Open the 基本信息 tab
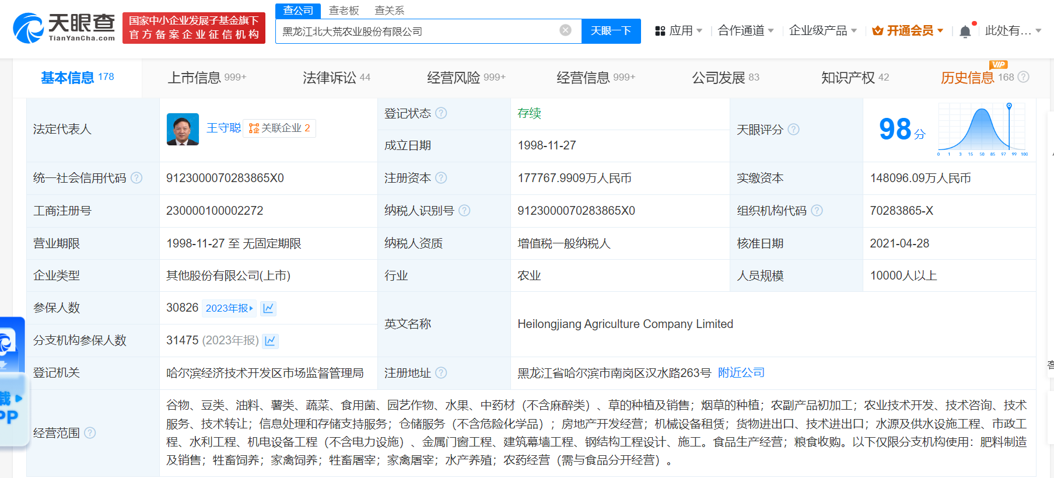The image size is (1054, 478). [78, 77]
